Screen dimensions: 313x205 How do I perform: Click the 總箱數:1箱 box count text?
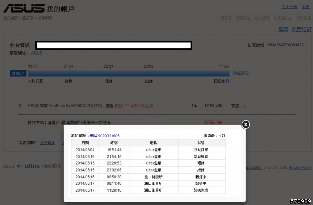coord(214,136)
